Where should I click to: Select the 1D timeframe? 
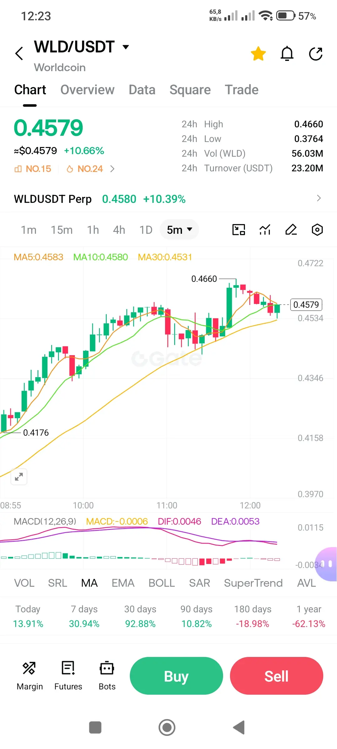pos(146,230)
